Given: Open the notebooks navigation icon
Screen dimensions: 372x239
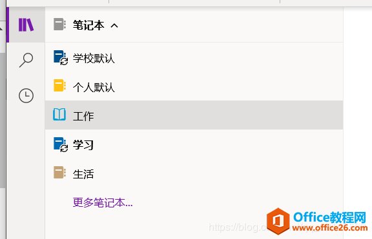Looking at the screenshot, I should pyautogui.click(x=26, y=25).
